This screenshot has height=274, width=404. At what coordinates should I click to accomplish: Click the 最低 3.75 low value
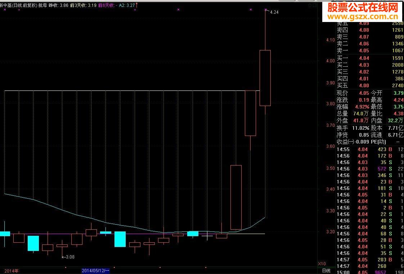pyautogui.click(x=387, y=107)
